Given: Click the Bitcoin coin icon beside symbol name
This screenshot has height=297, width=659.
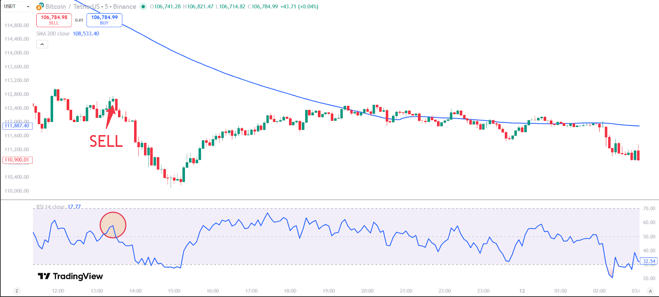Looking at the screenshot, I should click(40, 7).
